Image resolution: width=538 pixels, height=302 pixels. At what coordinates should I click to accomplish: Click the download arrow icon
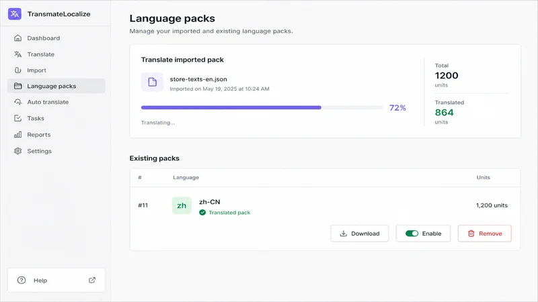click(343, 234)
